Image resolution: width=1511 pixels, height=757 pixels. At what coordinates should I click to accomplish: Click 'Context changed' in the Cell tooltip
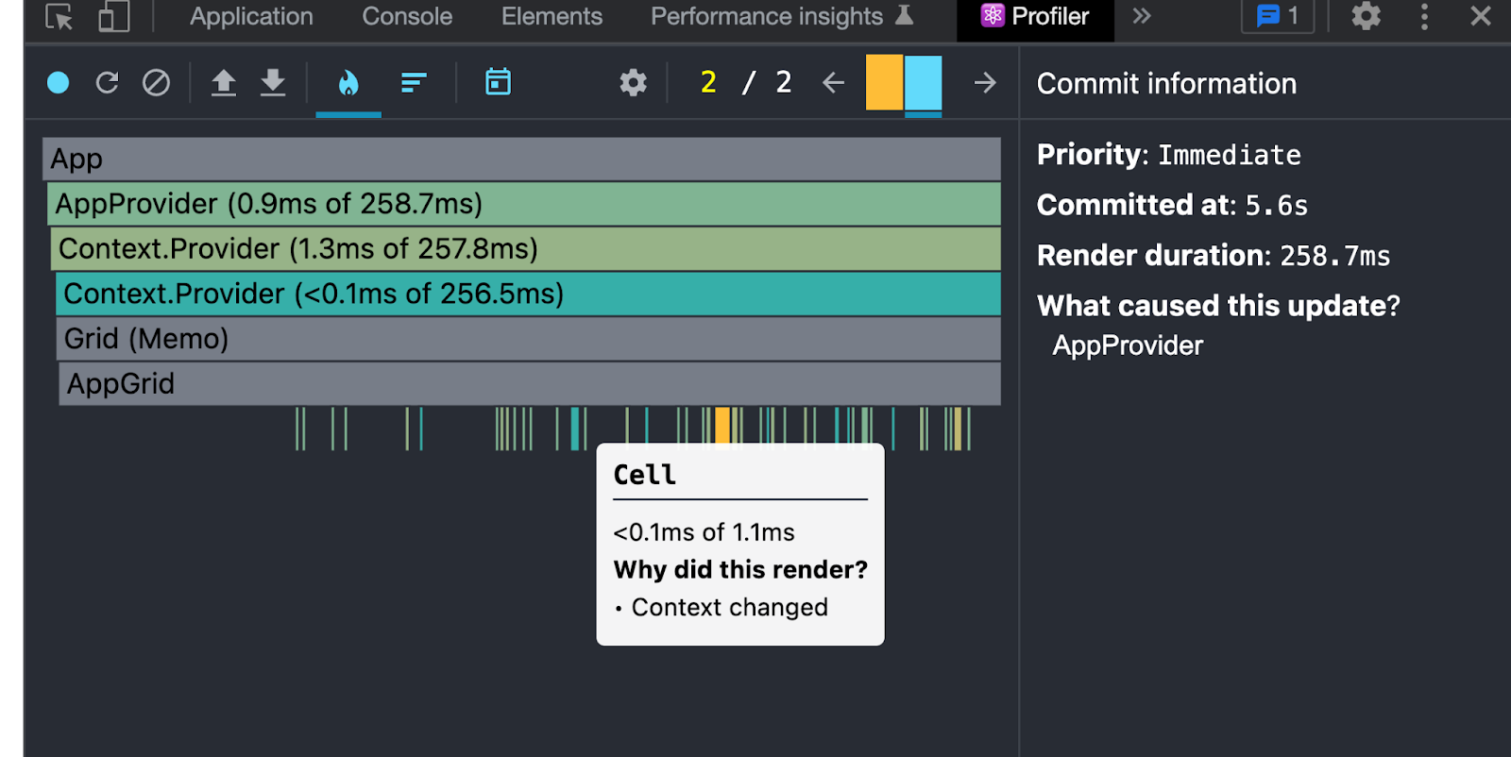729,607
